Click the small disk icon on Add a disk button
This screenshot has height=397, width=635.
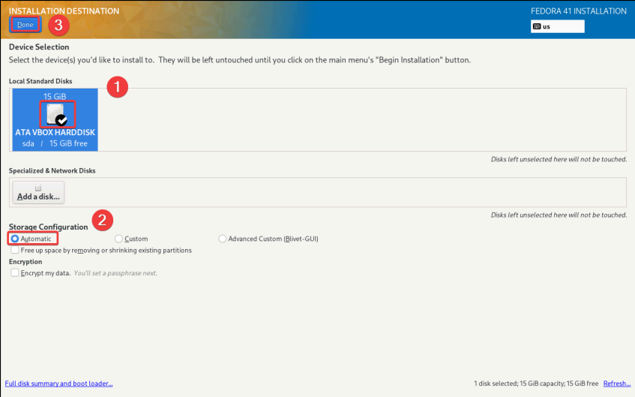point(38,188)
